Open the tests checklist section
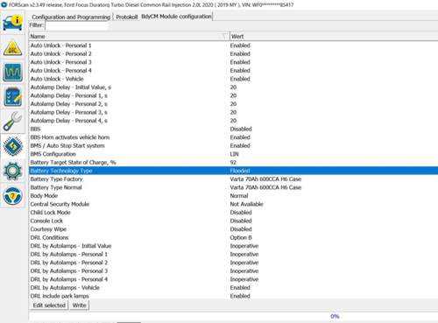438x323 pixels. (x=12, y=96)
